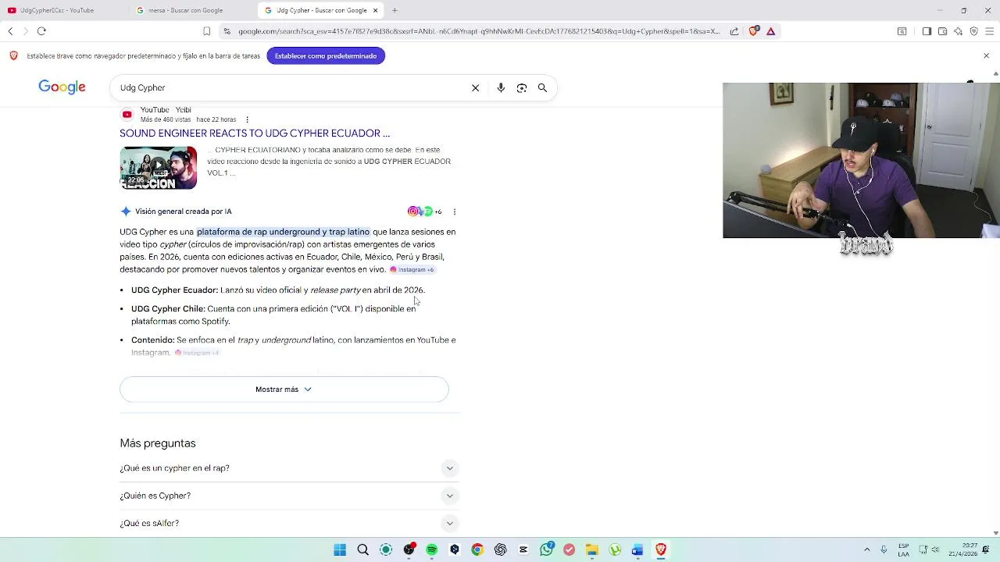Play the 22:06 reaction video thumbnail

(x=159, y=168)
